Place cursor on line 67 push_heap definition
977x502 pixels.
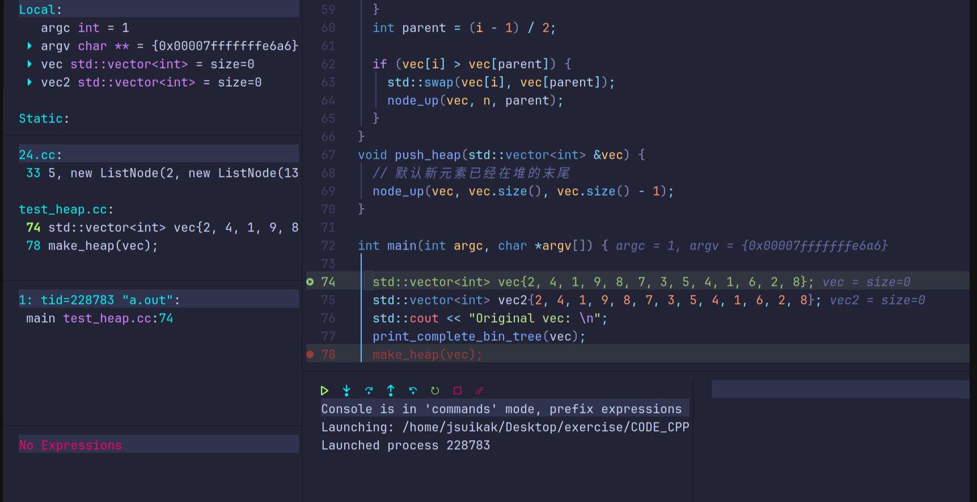pyautogui.click(x=501, y=155)
